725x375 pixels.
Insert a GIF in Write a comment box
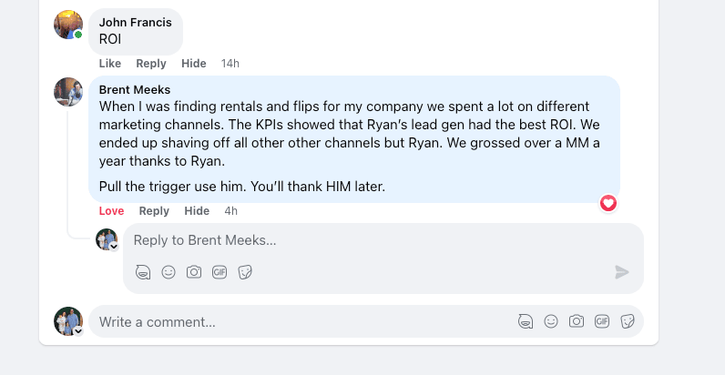602,321
